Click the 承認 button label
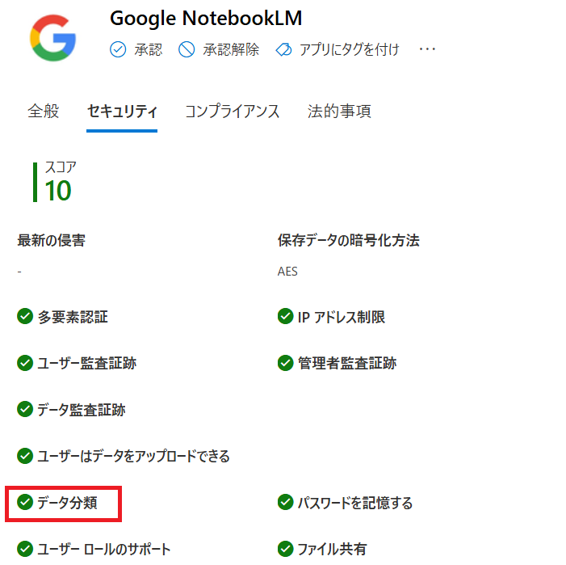The width and height of the screenshot is (566, 565). click(149, 50)
